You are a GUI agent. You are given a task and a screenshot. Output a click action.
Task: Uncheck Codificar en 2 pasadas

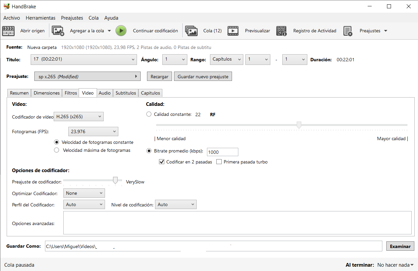(x=162, y=162)
